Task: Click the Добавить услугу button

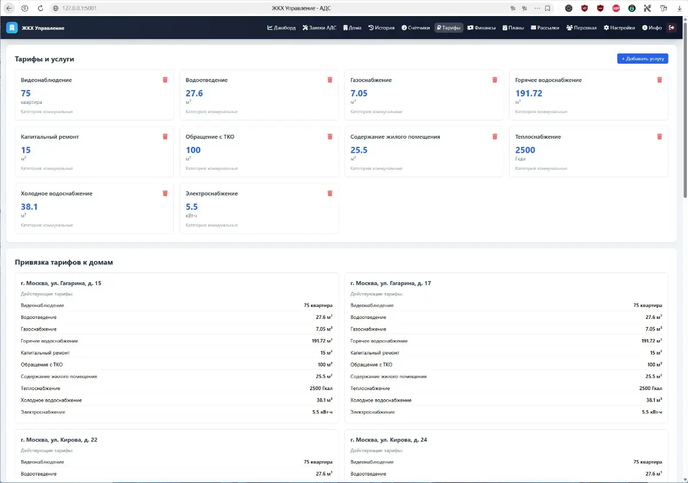Action: tap(642, 59)
